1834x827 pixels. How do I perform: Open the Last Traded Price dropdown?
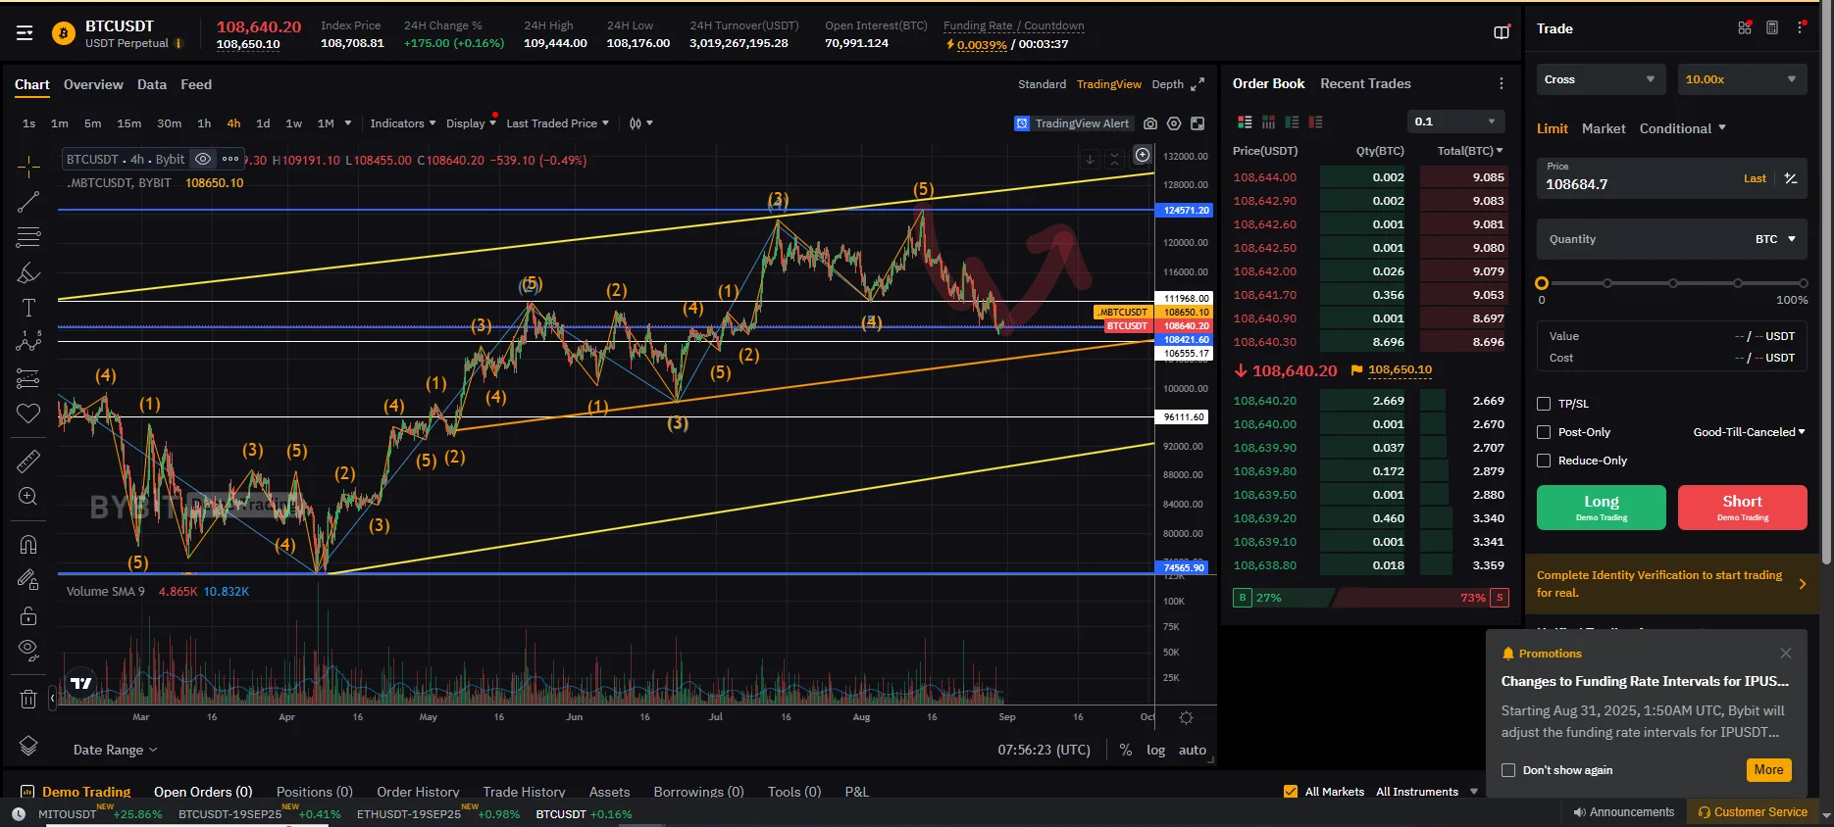(557, 123)
